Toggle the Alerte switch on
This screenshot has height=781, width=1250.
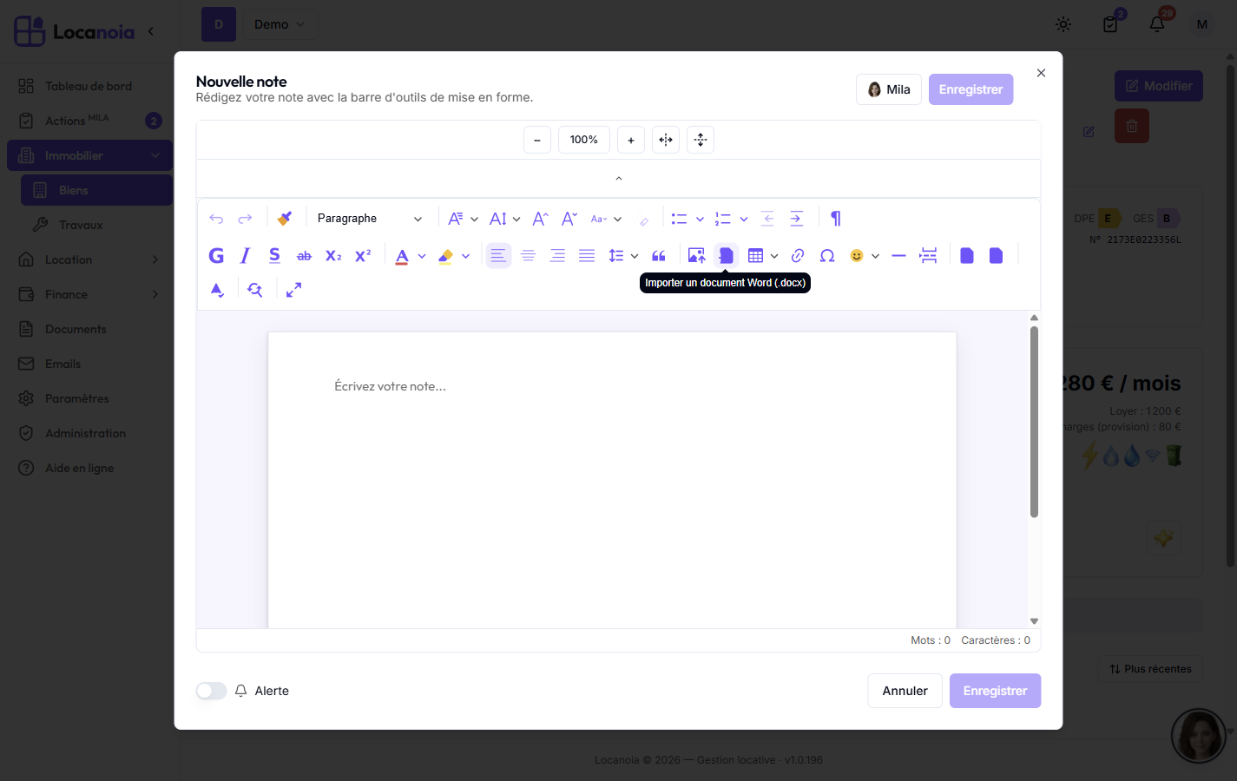(211, 691)
